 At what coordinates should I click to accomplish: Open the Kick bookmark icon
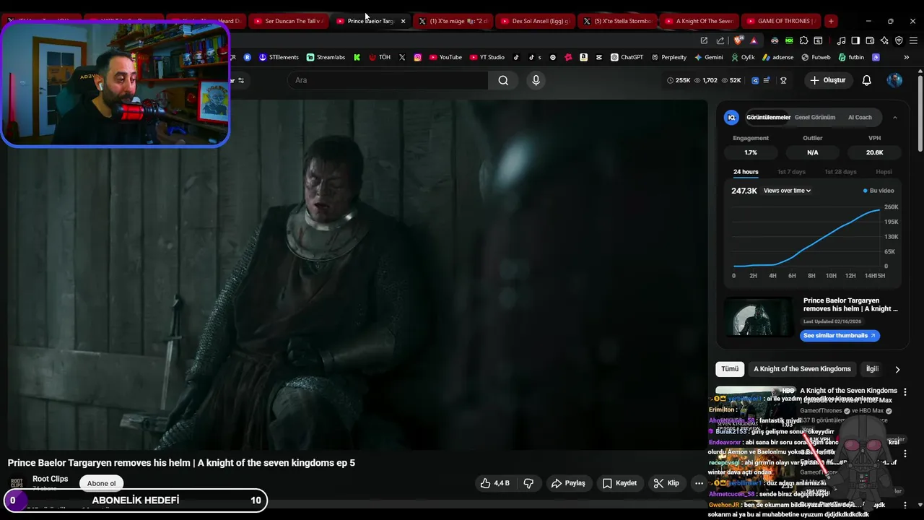(x=357, y=57)
